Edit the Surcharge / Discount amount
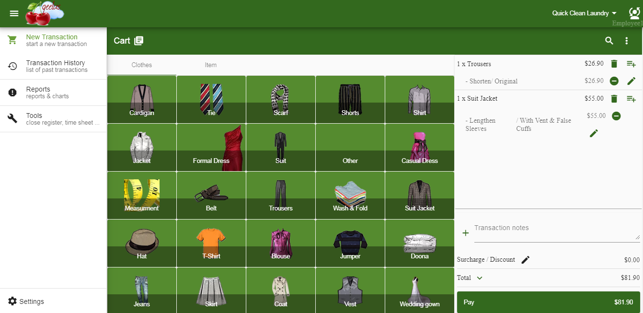The width and height of the screenshot is (643, 313). [x=526, y=260]
